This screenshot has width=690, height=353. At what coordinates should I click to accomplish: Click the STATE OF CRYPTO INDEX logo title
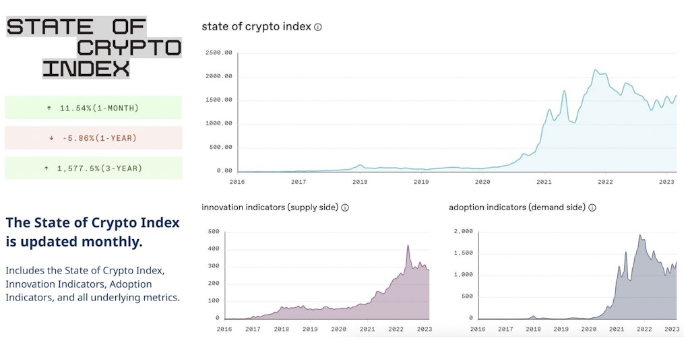94,47
